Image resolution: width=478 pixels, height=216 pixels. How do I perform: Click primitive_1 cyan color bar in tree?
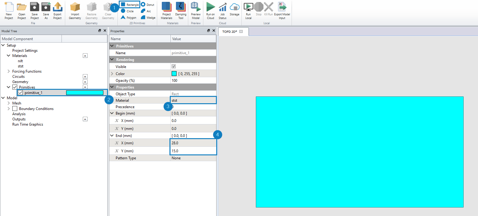pyautogui.click(x=85, y=93)
